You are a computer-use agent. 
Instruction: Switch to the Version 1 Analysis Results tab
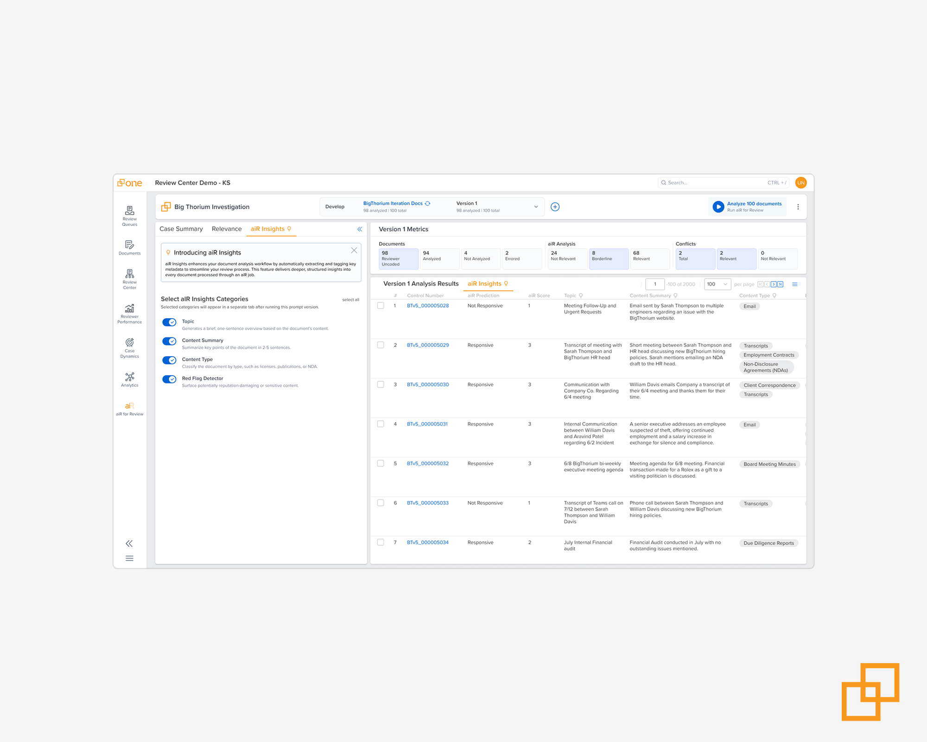tap(420, 284)
